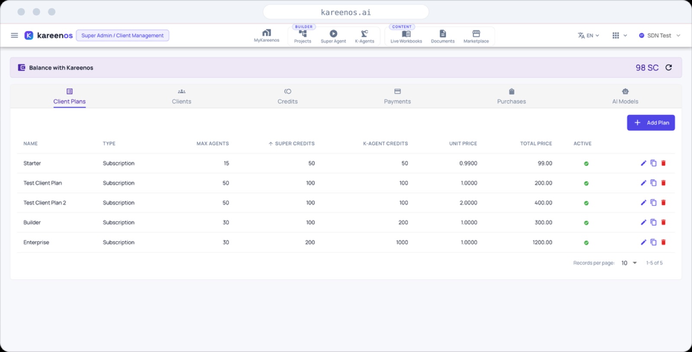Click the Name column header
The width and height of the screenshot is (692, 352).
pyautogui.click(x=31, y=143)
